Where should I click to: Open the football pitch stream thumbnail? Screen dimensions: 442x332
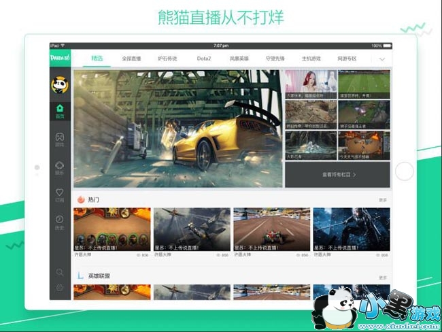pos(364,84)
